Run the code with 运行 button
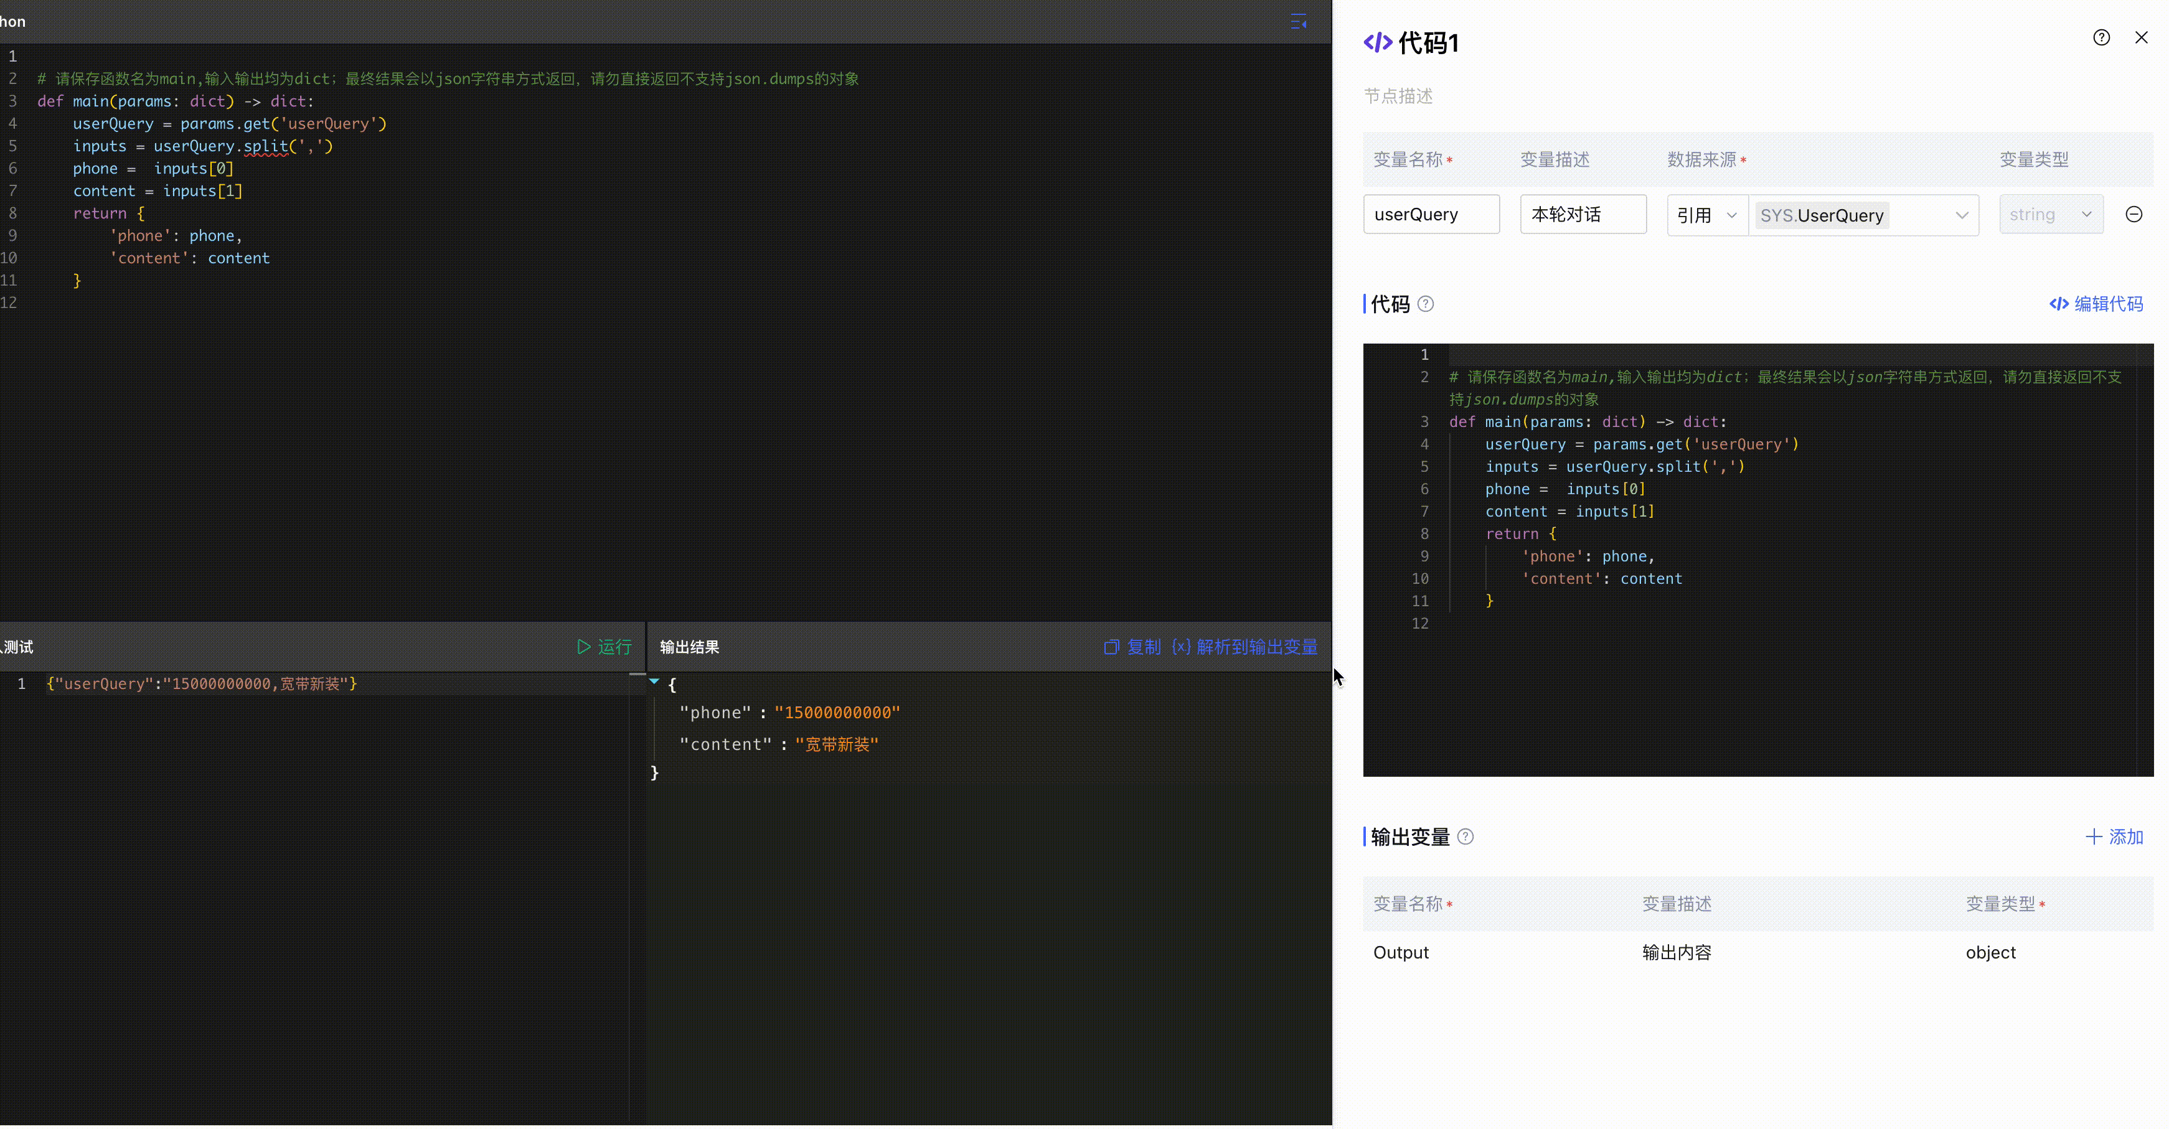The width and height of the screenshot is (2169, 1129). [605, 647]
